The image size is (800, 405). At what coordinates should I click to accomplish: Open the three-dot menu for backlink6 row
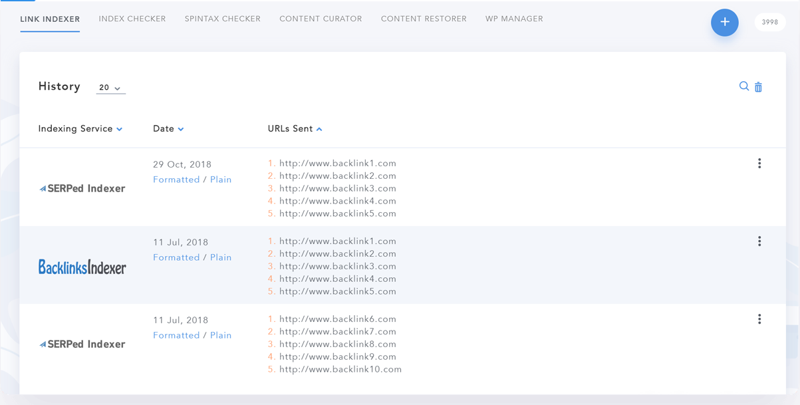(x=759, y=319)
